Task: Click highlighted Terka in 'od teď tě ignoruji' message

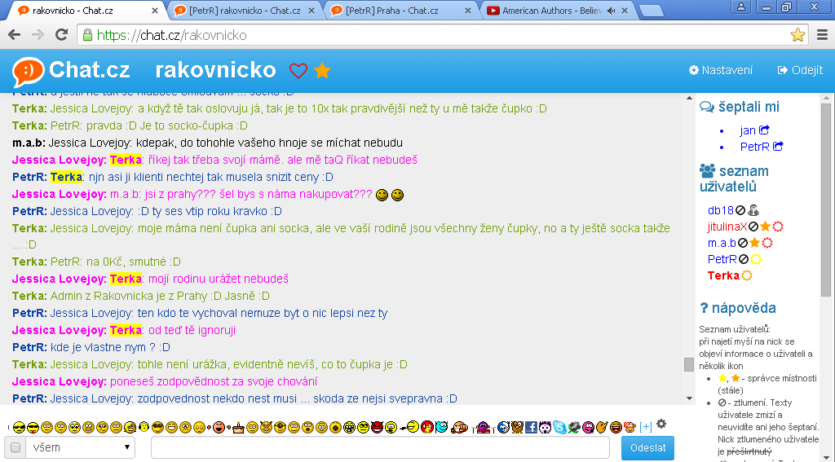Action: click(126, 330)
